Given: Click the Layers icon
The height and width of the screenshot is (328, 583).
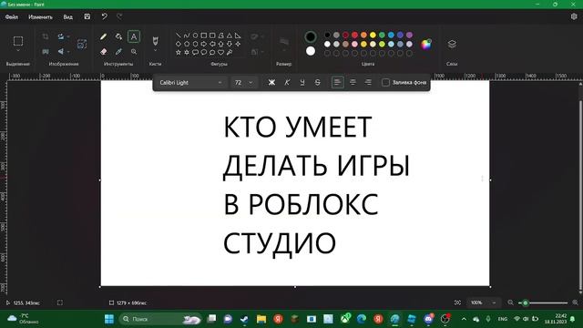Looking at the screenshot, I should coord(452,44).
